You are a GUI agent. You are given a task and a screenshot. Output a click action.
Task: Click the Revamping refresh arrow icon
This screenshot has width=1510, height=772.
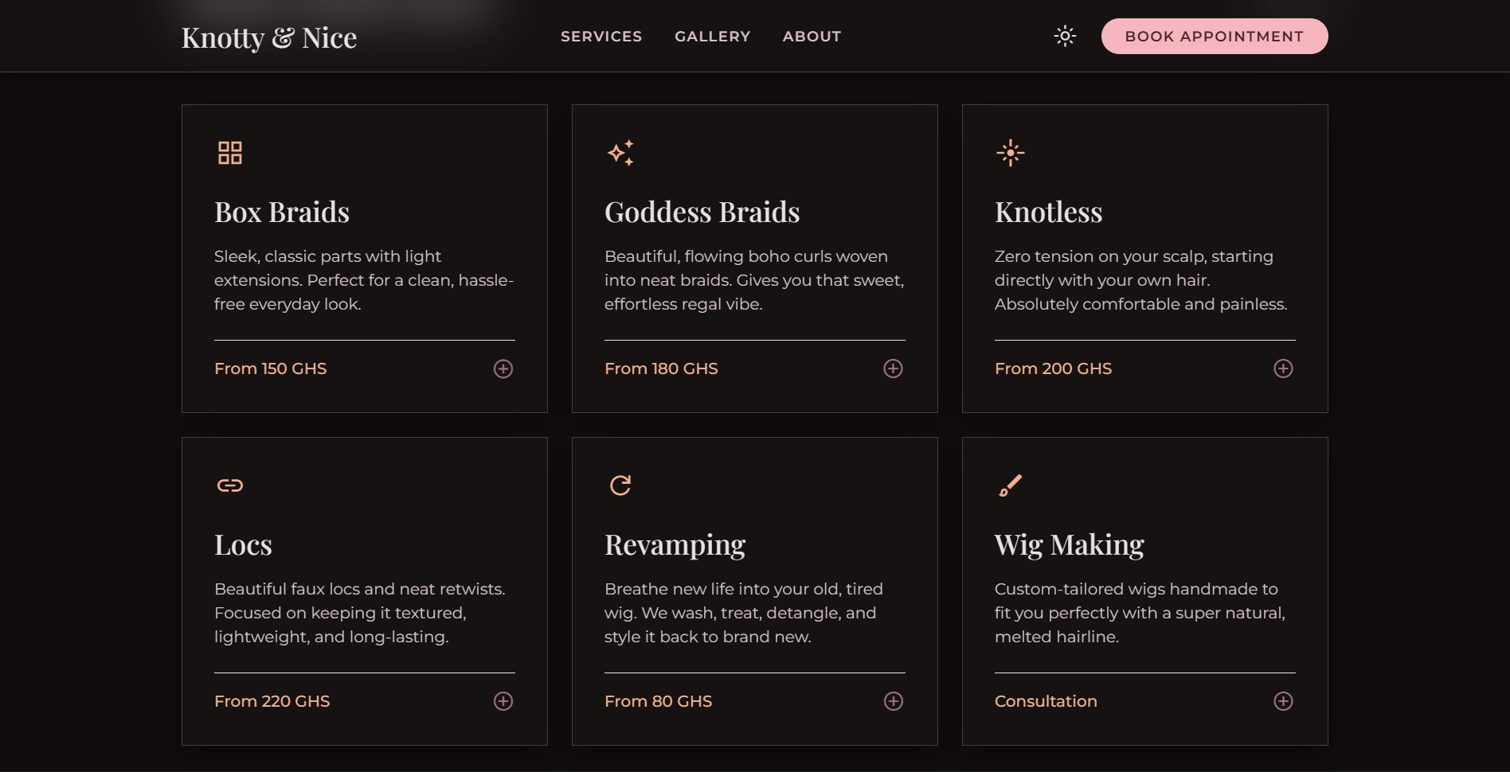620,485
